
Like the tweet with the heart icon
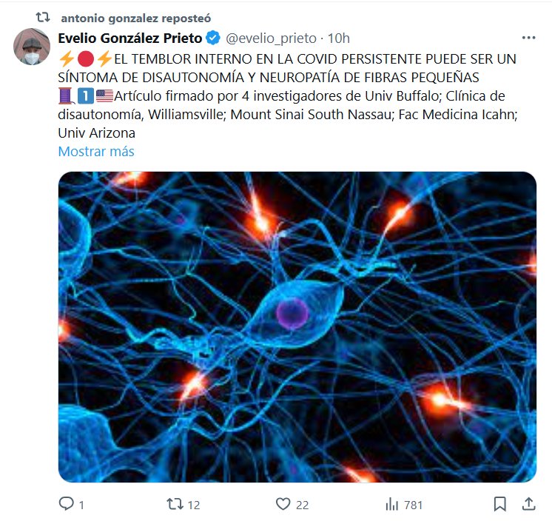[x=283, y=504]
